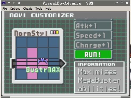Select the Speed+1 program

tap(93, 35)
